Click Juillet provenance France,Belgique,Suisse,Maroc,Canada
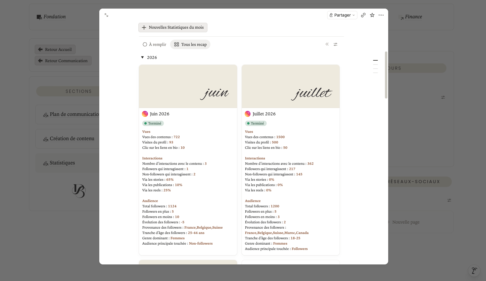 point(277,233)
